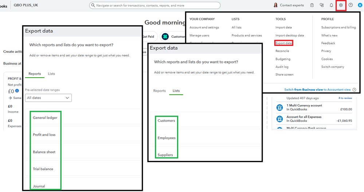364x192 pixels.
Task: Select Reports tab in right Export data dialog
Action: pos(160,91)
